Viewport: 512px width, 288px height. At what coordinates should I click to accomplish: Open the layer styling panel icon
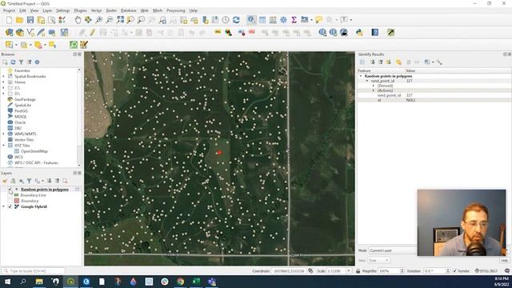[x=5, y=181]
